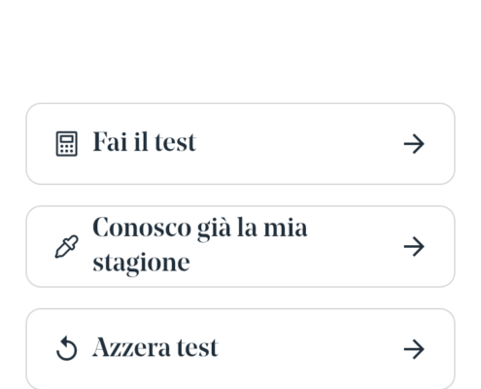Click the word 'stagione' on the second card

tap(141, 263)
